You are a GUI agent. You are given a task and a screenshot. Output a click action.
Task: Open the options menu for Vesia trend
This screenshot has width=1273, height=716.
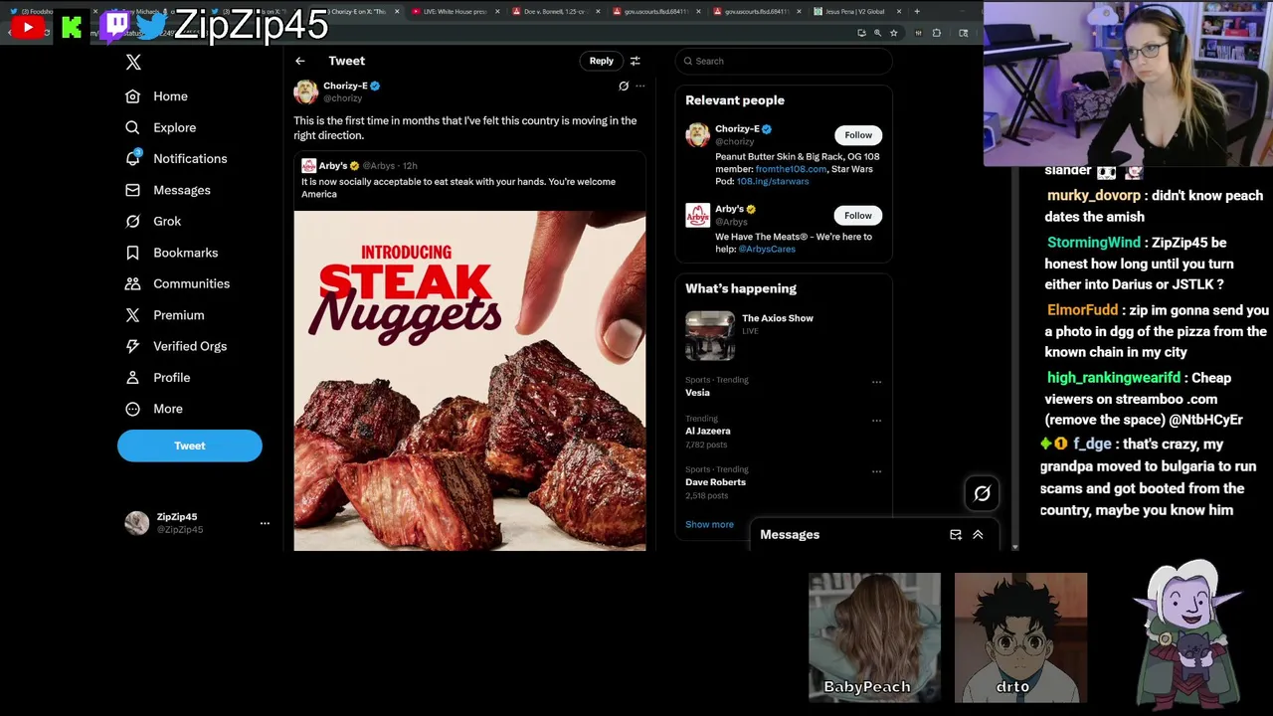(x=876, y=382)
